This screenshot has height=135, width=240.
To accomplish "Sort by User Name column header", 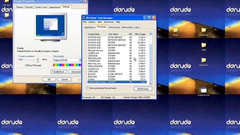I will [117, 34].
